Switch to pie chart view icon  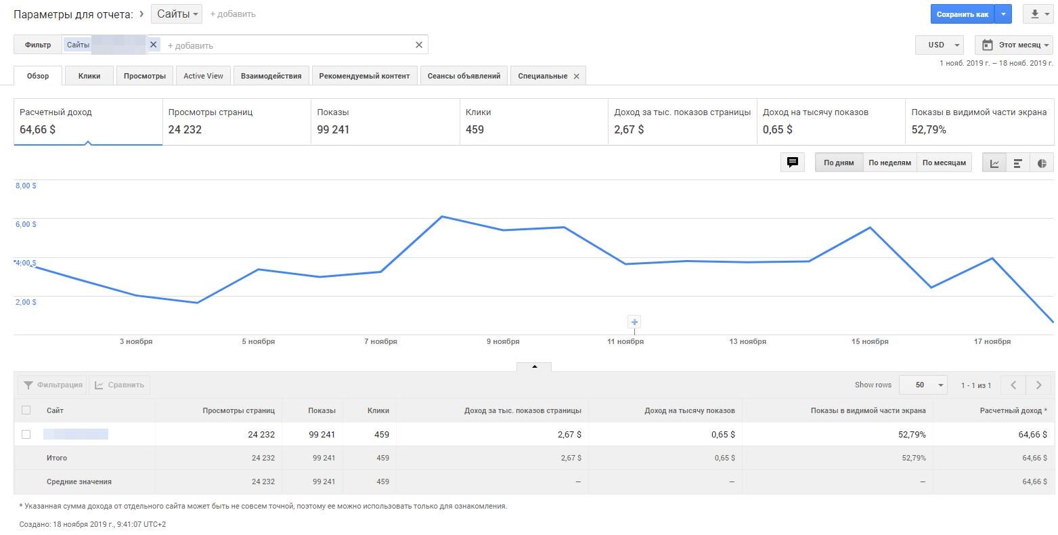point(1042,163)
